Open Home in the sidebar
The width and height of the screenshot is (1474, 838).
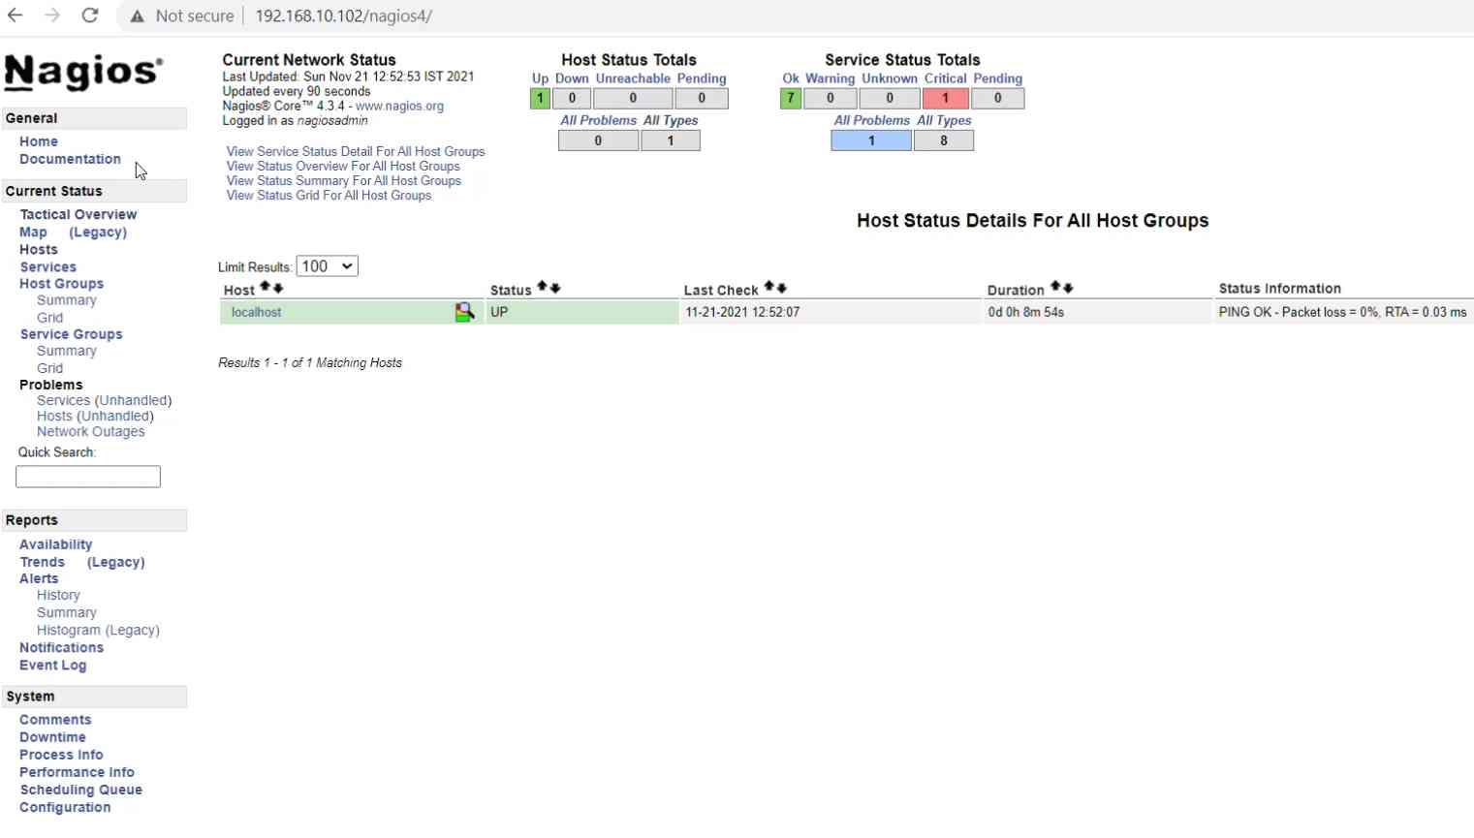coord(39,141)
